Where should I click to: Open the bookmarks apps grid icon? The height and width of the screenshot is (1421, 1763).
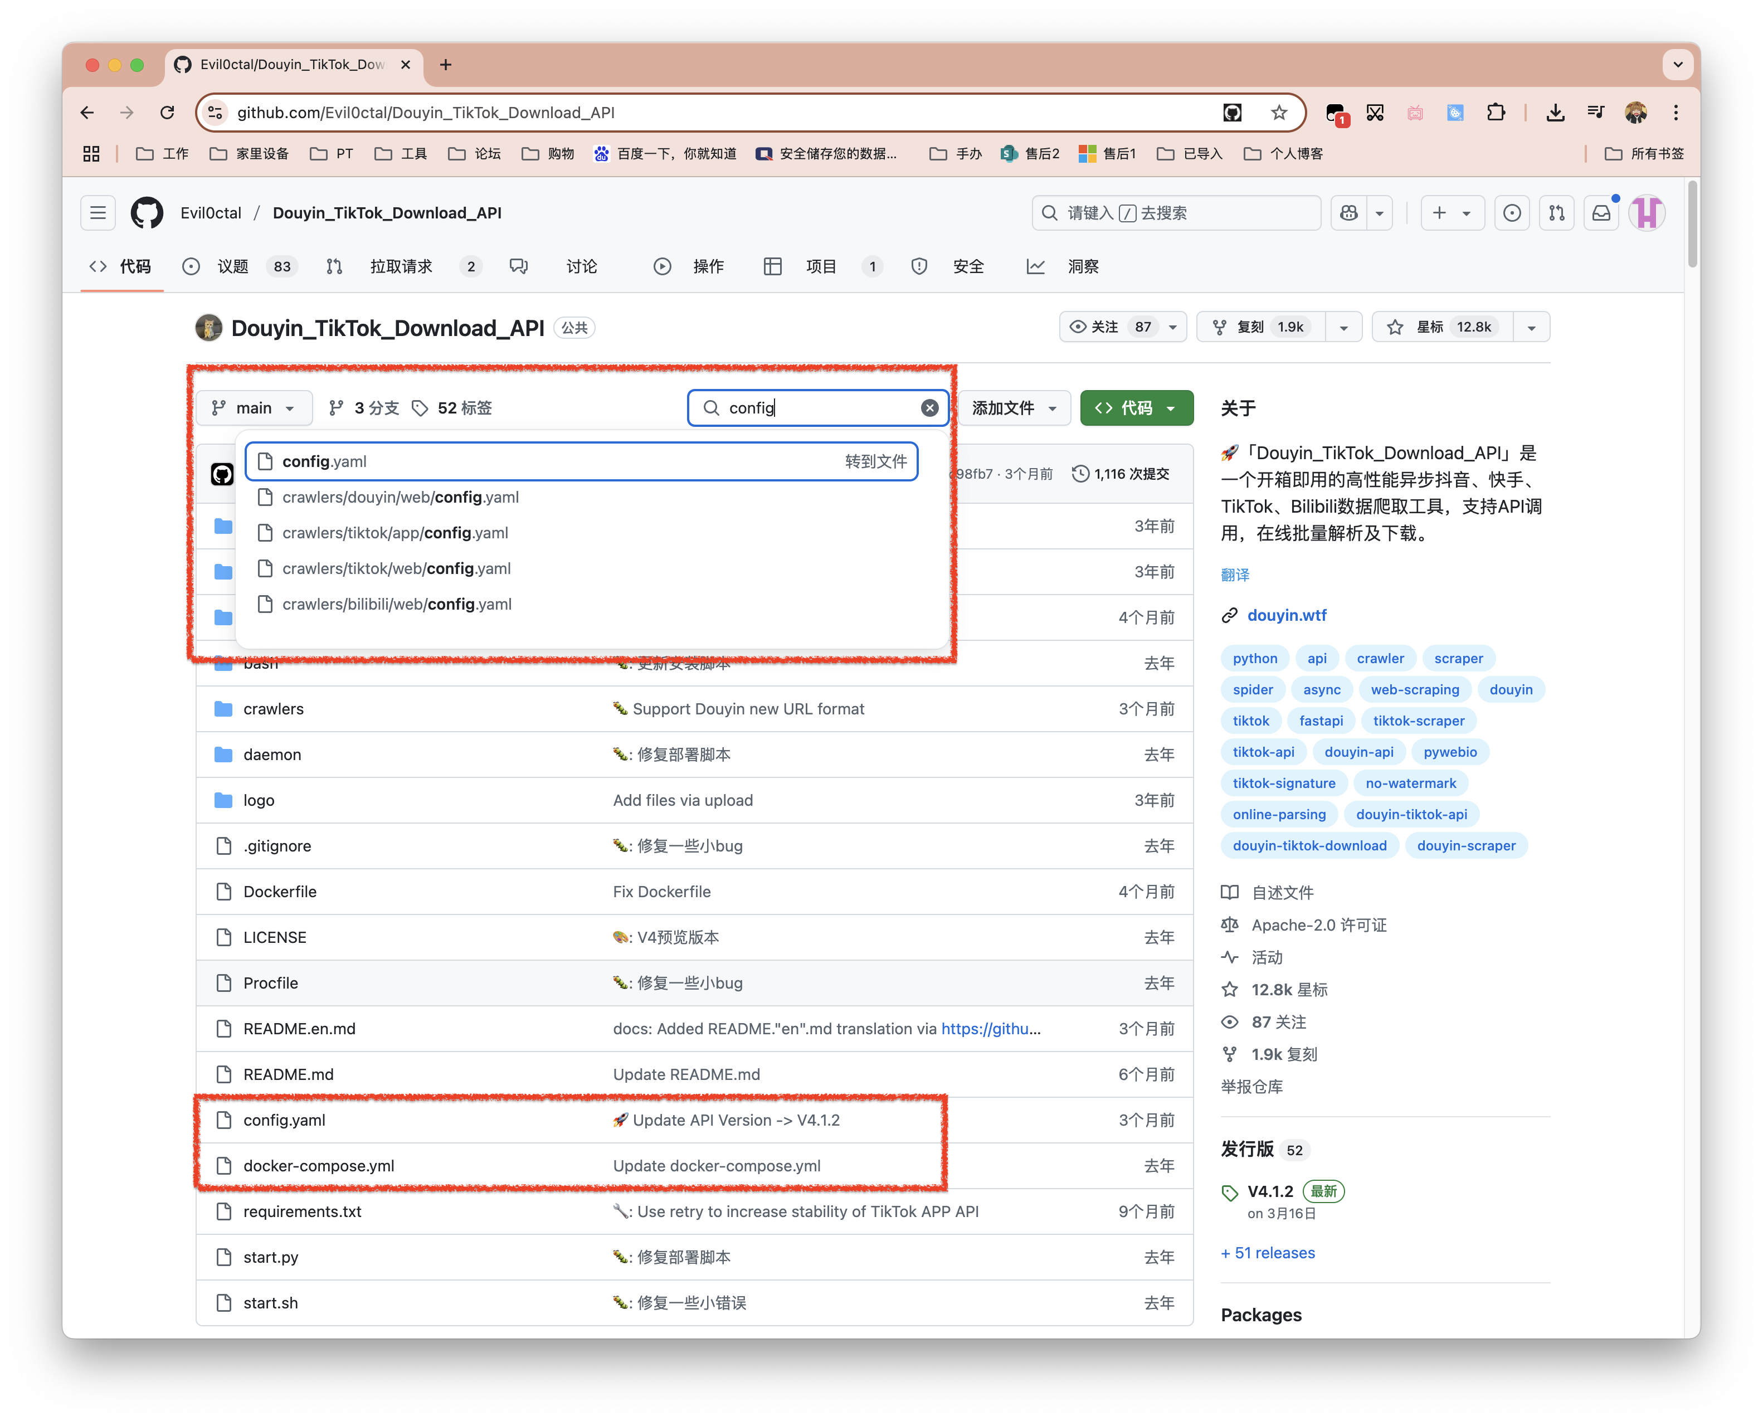click(x=92, y=153)
